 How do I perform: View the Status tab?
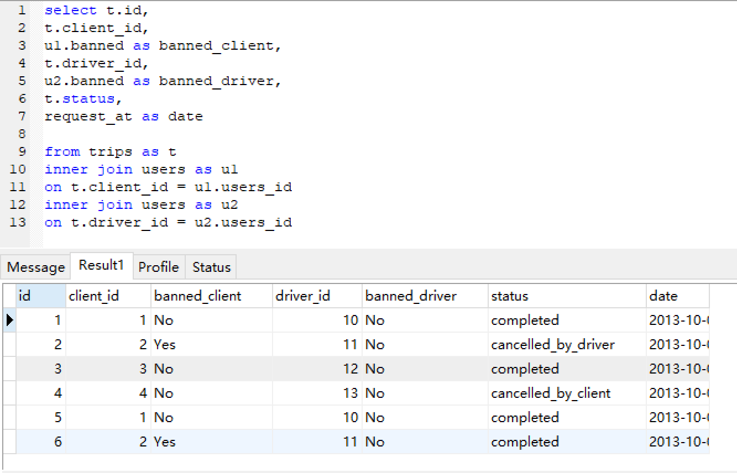click(x=211, y=267)
